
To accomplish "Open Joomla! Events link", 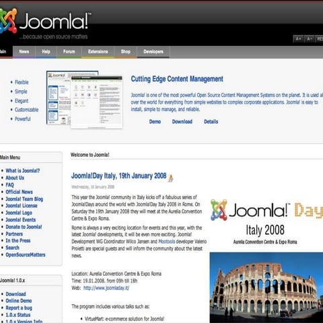I will pyautogui.click(x=21, y=220).
